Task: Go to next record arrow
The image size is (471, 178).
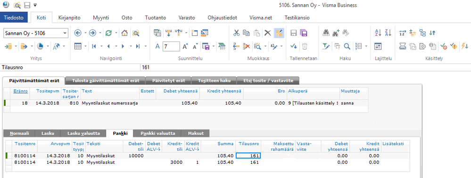Action: click(123, 46)
